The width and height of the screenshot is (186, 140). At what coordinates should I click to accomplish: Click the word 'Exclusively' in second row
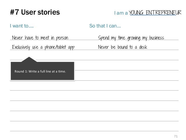point(21,47)
